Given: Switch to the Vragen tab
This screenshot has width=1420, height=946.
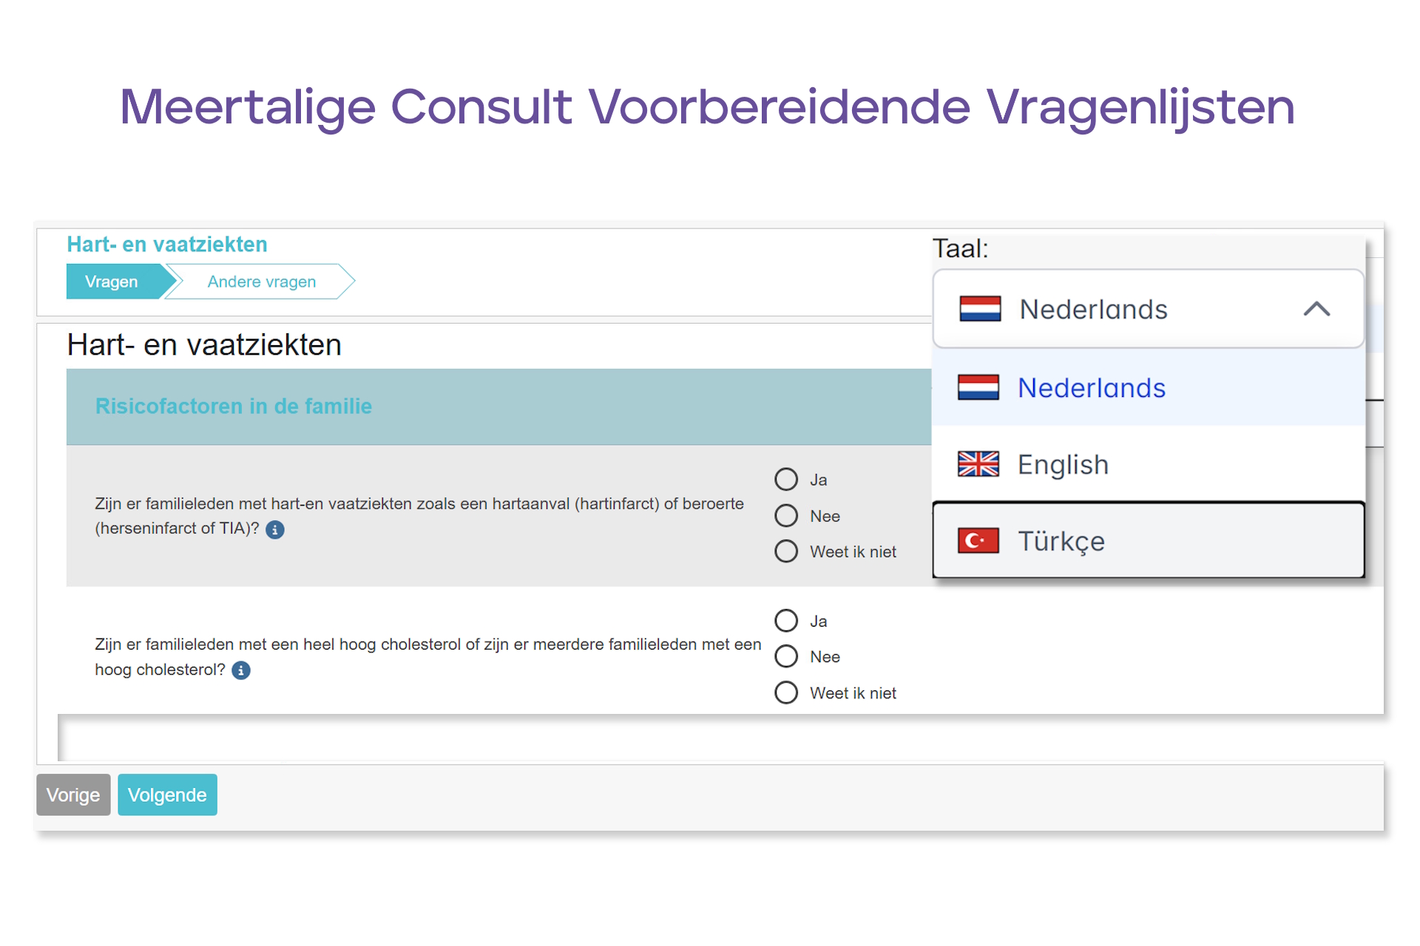Looking at the screenshot, I should point(111,282).
